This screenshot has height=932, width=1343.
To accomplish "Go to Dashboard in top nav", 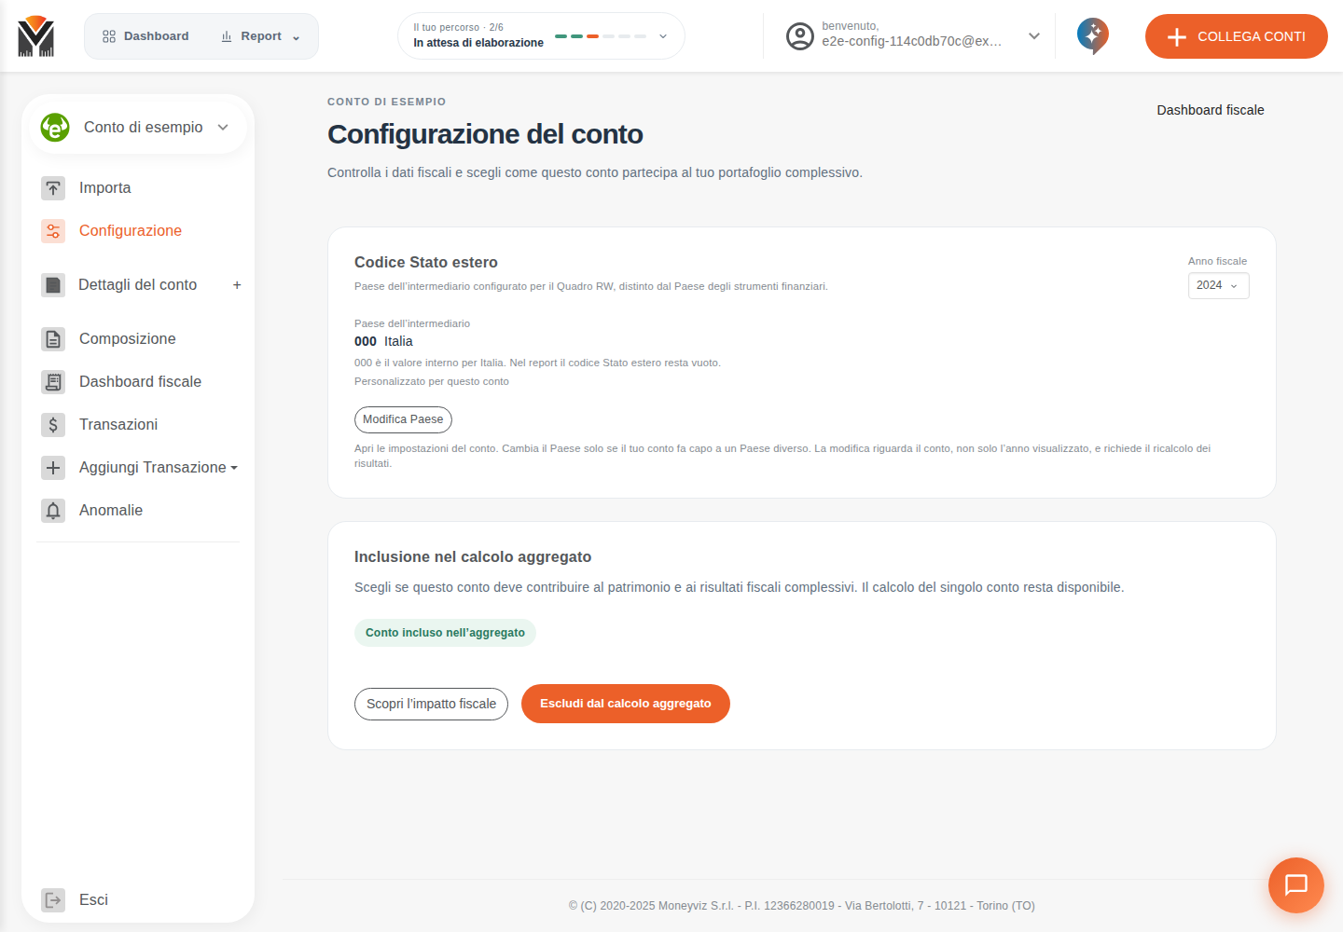I will pos(145,36).
